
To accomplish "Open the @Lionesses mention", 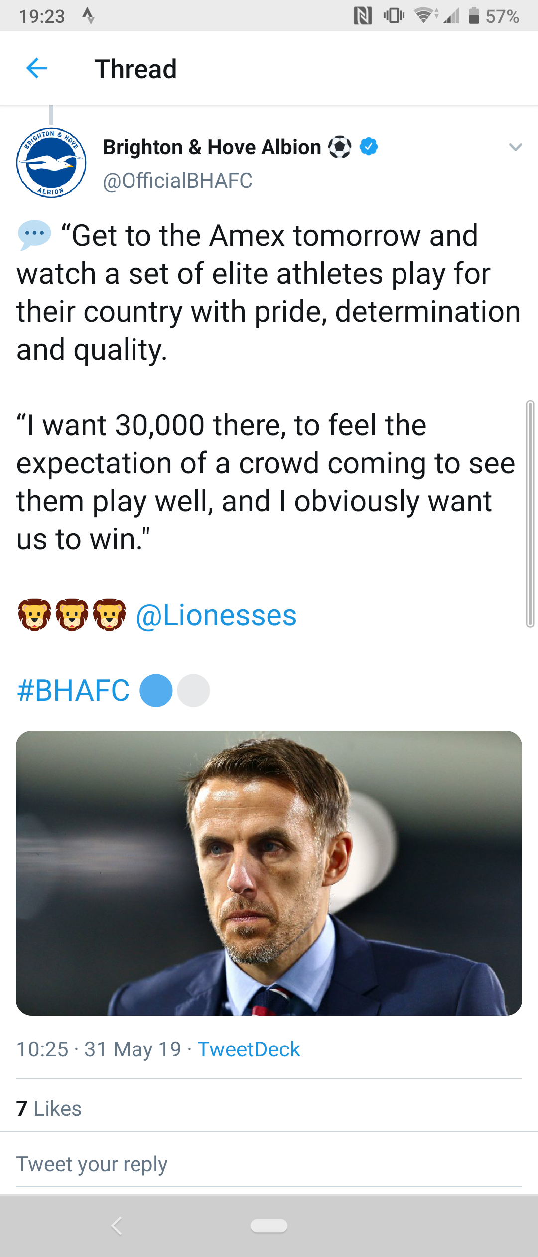I will coord(216,615).
